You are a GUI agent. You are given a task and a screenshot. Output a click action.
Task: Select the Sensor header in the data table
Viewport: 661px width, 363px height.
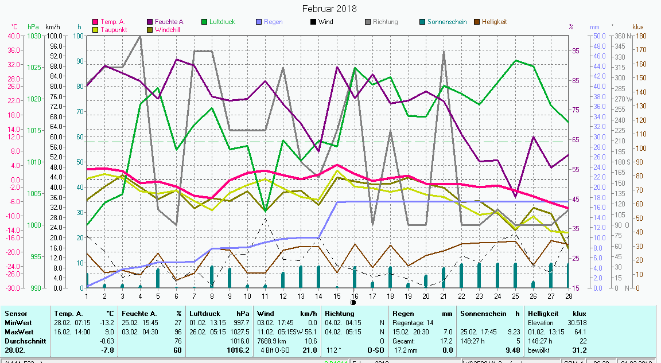[x=15, y=314]
